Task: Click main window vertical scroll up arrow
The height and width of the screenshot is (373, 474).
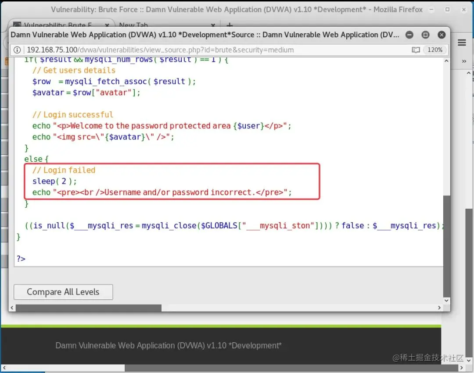Action: coord(469,73)
